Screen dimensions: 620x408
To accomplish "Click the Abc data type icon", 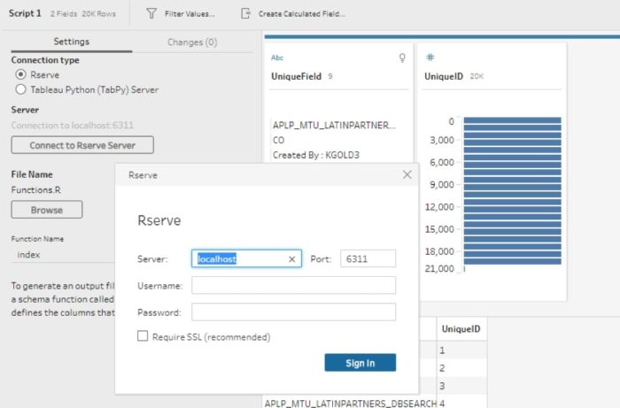I will pos(276,58).
